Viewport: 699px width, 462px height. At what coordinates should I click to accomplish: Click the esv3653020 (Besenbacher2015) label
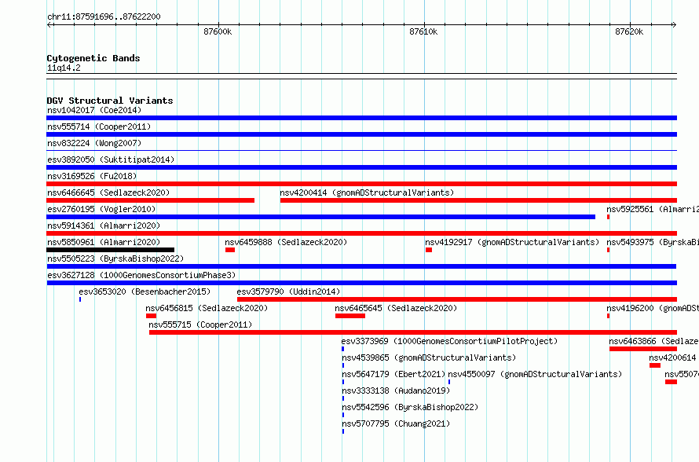145,291
